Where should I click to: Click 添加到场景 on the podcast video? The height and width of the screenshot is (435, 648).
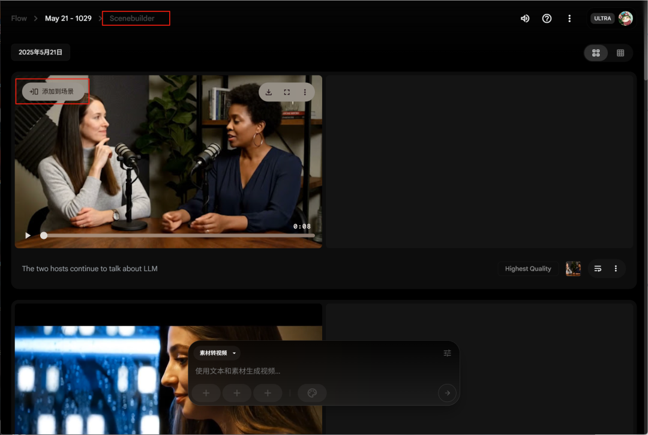[53, 92]
